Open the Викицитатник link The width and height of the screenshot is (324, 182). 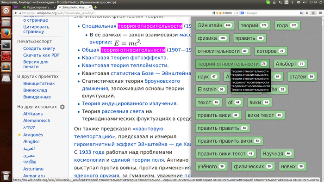[x=39, y=83]
